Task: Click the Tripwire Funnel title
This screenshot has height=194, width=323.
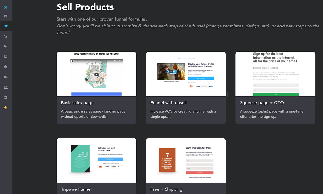Action: point(76,189)
